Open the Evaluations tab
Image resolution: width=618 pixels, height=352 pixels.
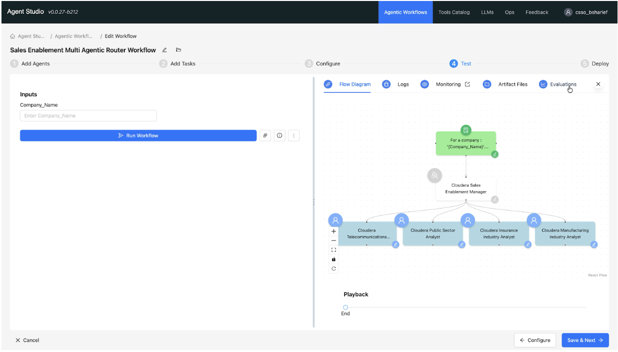tap(563, 84)
